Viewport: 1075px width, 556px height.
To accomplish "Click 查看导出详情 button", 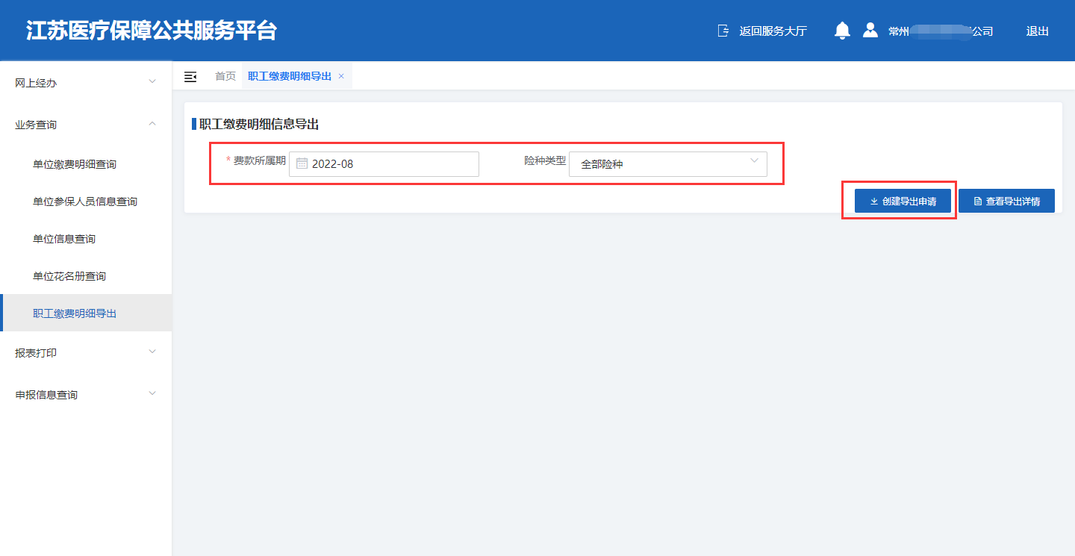I will click(1006, 202).
